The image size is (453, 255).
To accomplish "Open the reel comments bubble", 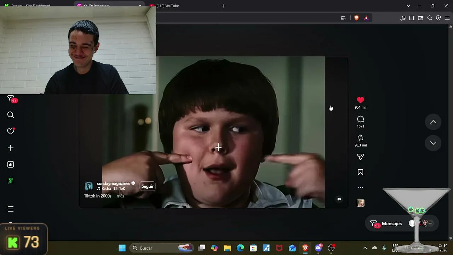I will pyautogui.click(x=360, y=119).
